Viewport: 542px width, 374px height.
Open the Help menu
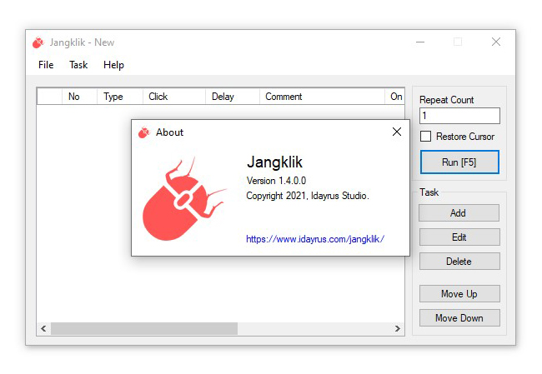pyautogui.click(x=113, y=65)
